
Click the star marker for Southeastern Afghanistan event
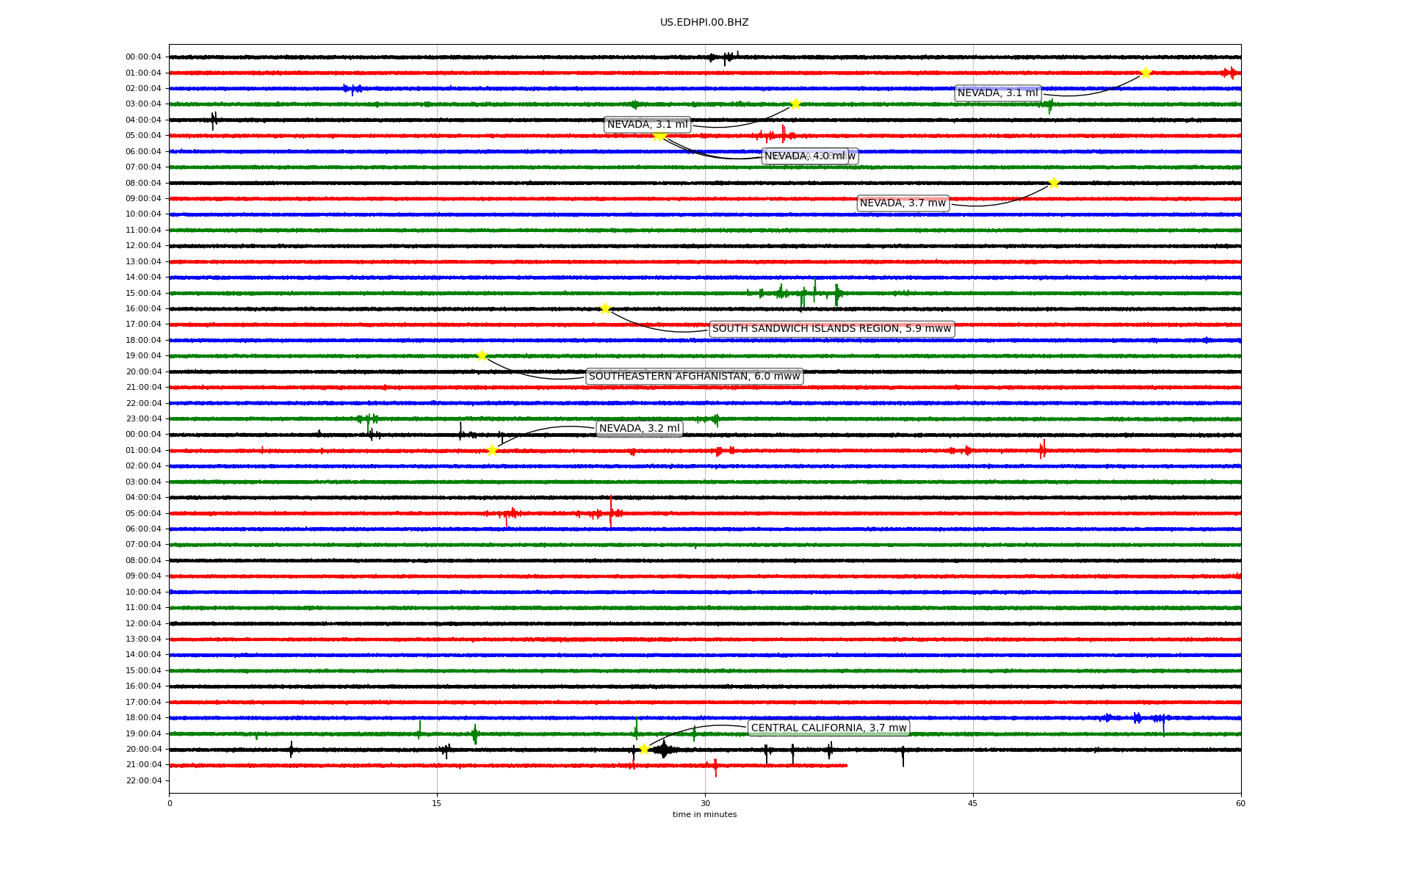(x=482, y=355)
